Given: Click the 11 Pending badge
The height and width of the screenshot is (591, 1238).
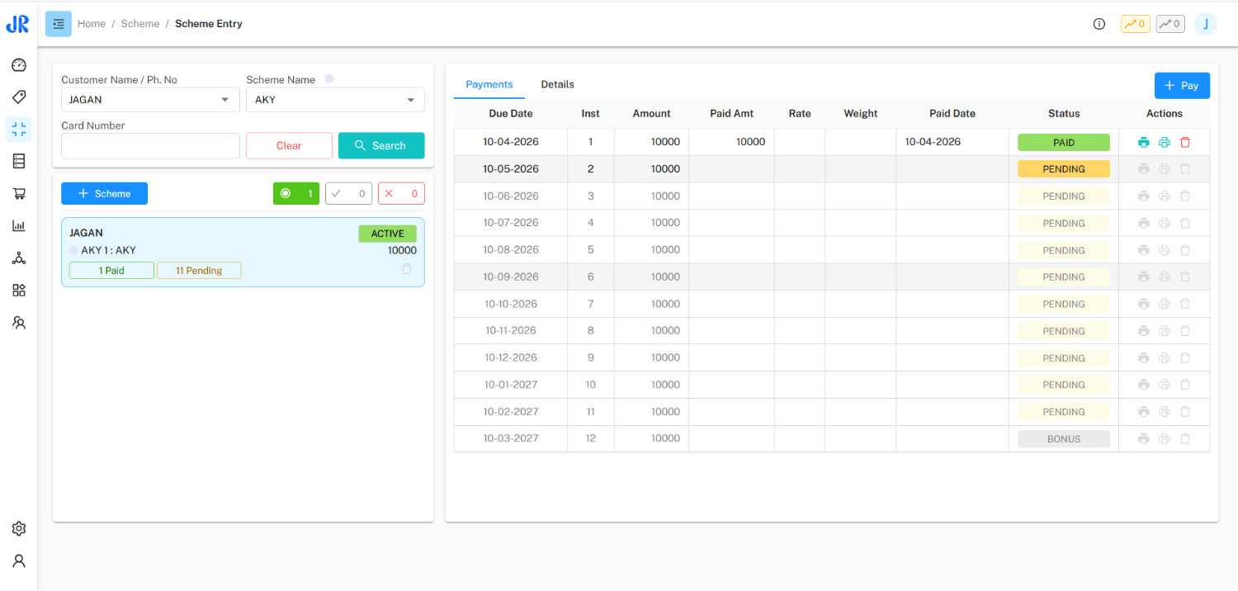Looking at the screenshot, I should [x=199, y=271].
